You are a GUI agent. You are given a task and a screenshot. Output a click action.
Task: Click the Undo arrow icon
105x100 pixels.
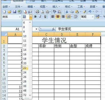[x=90, y=12]
